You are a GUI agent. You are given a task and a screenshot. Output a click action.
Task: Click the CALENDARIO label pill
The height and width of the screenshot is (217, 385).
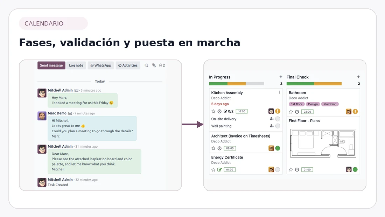[53, 23]
